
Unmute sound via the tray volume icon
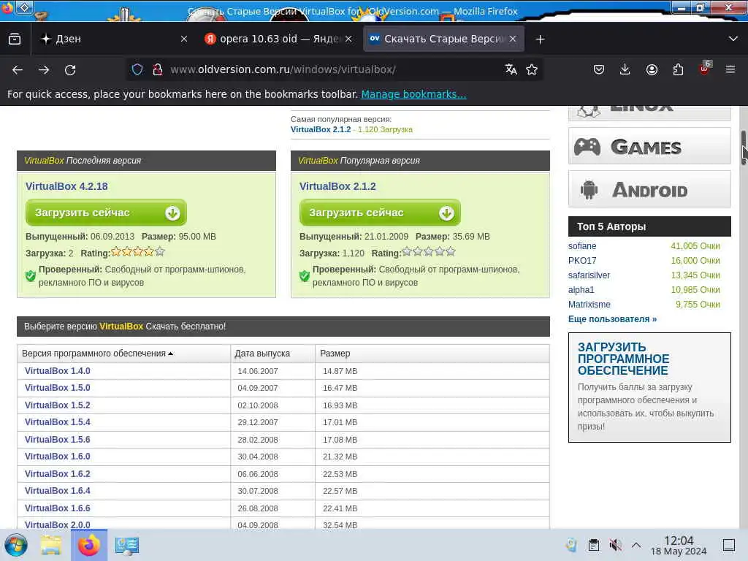click(615, 545)
